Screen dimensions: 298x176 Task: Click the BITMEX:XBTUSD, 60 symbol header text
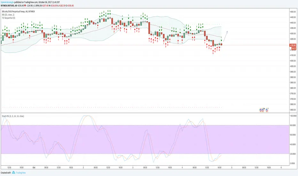9,6
